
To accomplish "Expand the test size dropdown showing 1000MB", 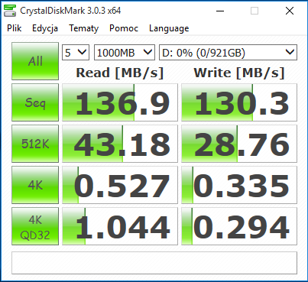I will [x=125, y=53].
